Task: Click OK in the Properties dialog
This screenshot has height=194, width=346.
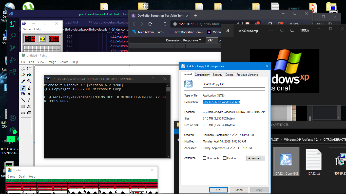Action: pos(218,190)
